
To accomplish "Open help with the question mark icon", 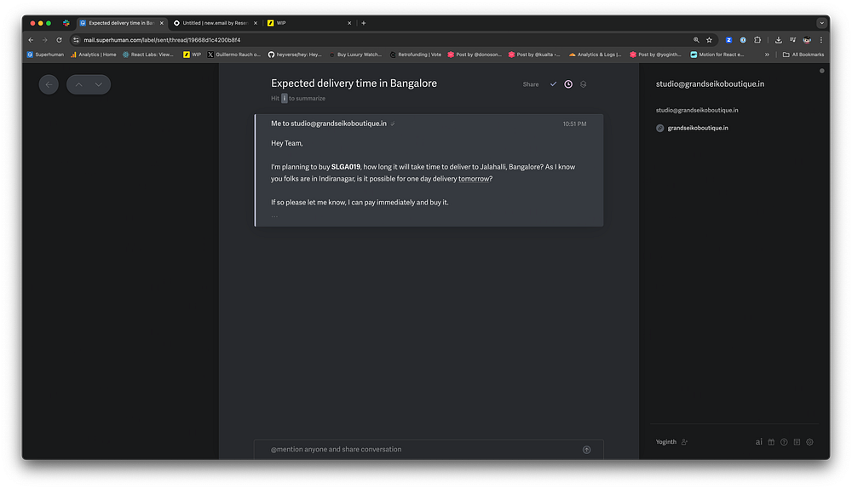I will 784,442.
